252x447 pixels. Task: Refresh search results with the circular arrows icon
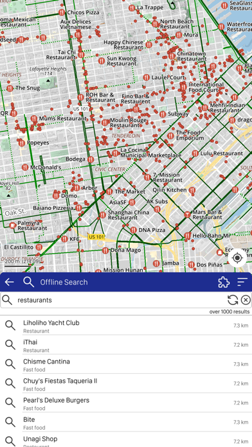coord(233,300)
